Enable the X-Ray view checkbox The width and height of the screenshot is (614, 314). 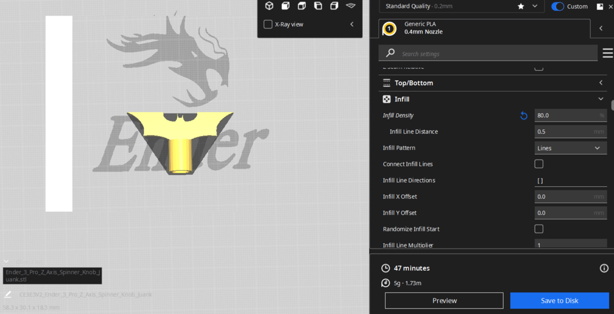pos(268,25)
